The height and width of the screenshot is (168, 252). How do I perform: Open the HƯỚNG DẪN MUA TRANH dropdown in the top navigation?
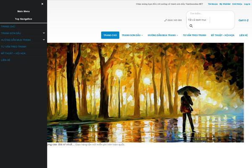[163, 35]
